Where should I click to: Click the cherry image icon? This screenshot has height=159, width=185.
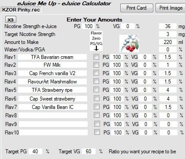click(x=129, y=43)
